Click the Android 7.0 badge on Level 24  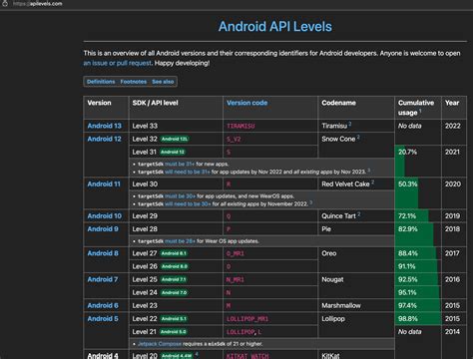[x=174, y=292]
